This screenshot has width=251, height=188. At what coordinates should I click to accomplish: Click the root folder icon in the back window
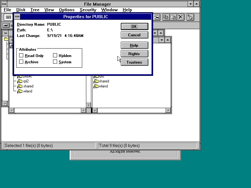point(6,39)
